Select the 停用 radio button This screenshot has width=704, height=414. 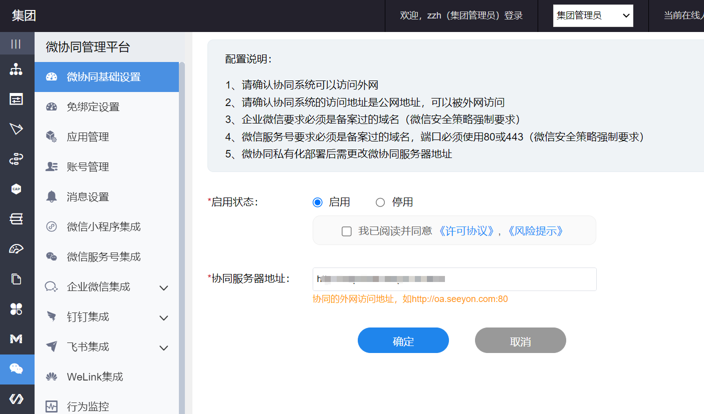click(380, 202)
